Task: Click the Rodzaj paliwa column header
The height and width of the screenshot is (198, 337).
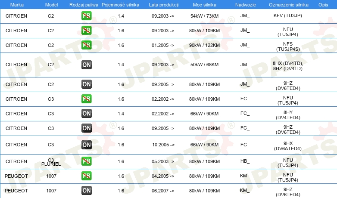Action: 84,5
